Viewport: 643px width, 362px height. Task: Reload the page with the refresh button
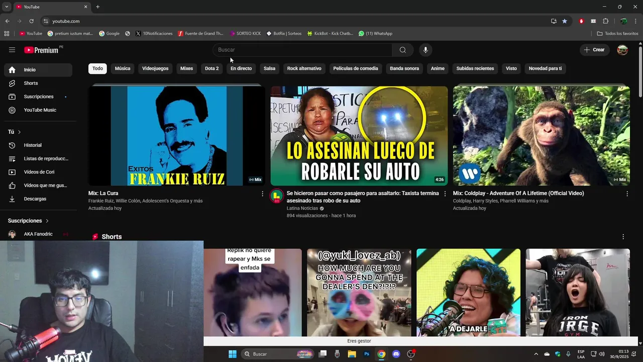click(31, 21)
